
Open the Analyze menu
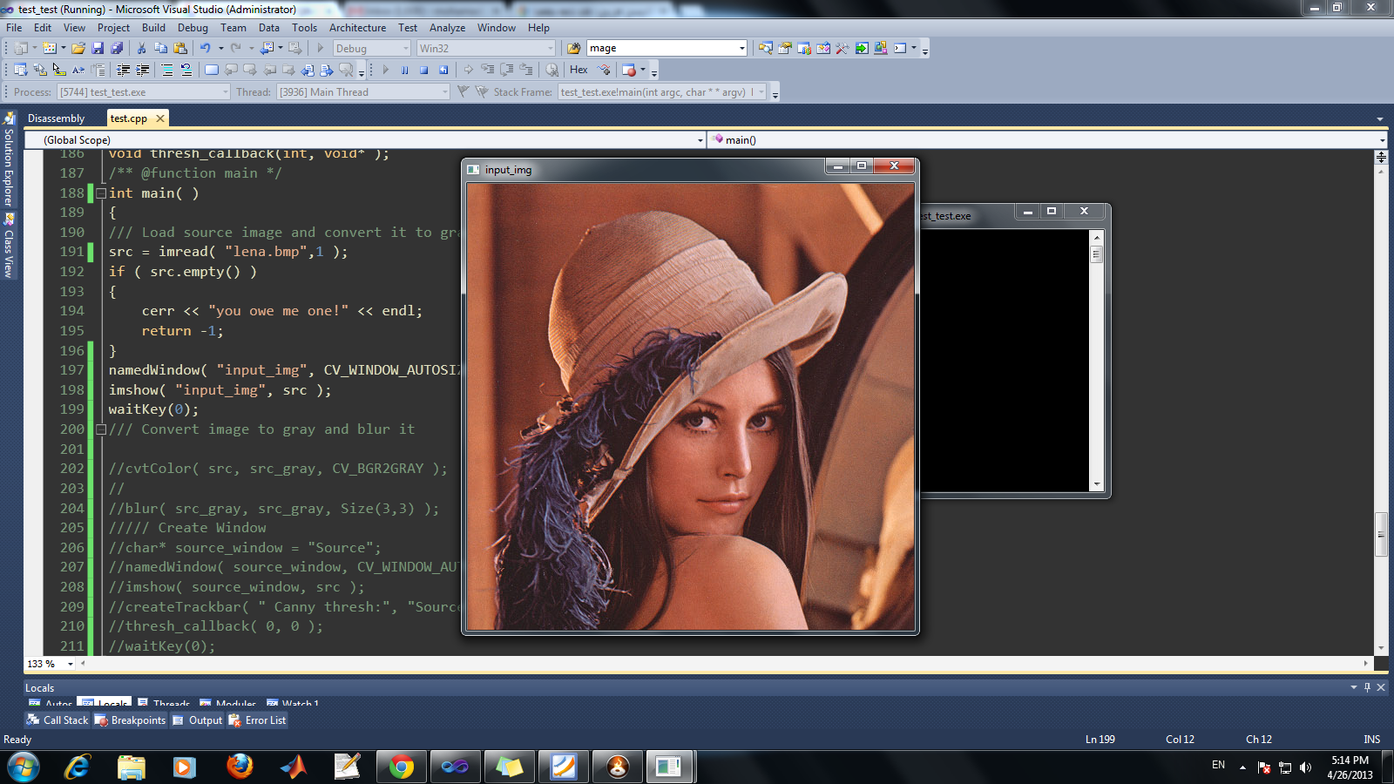447,27
